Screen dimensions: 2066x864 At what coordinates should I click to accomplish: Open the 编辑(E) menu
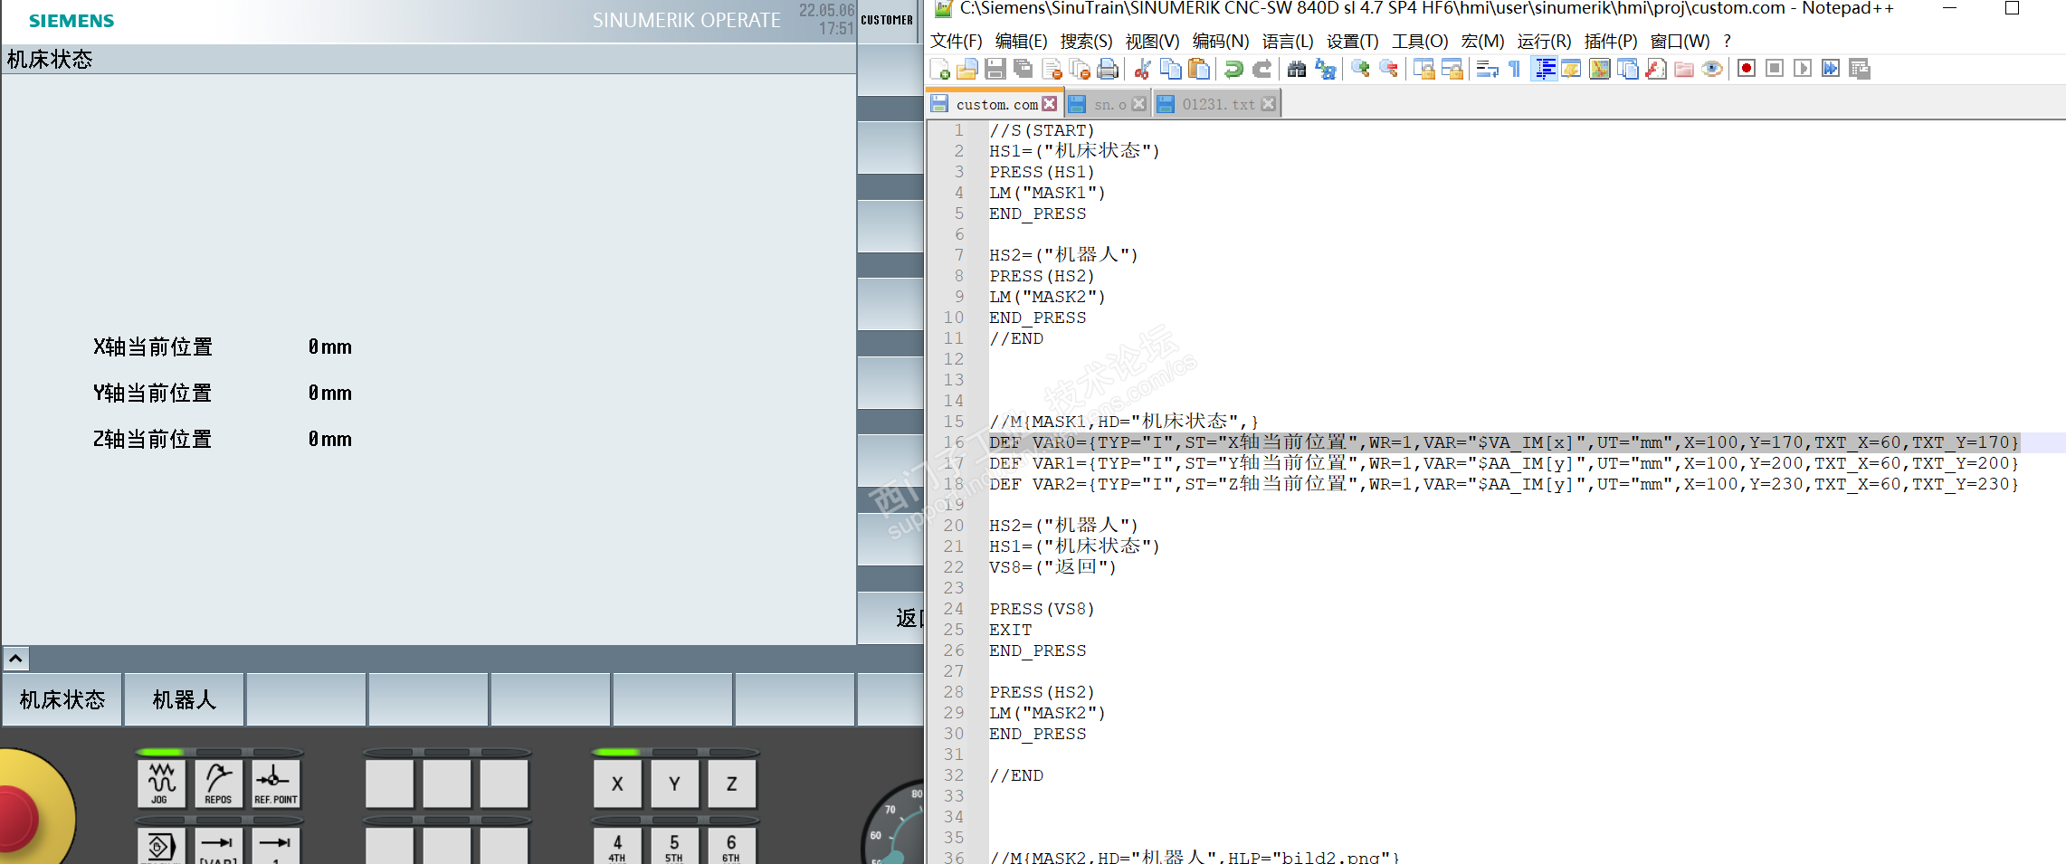1021,42
